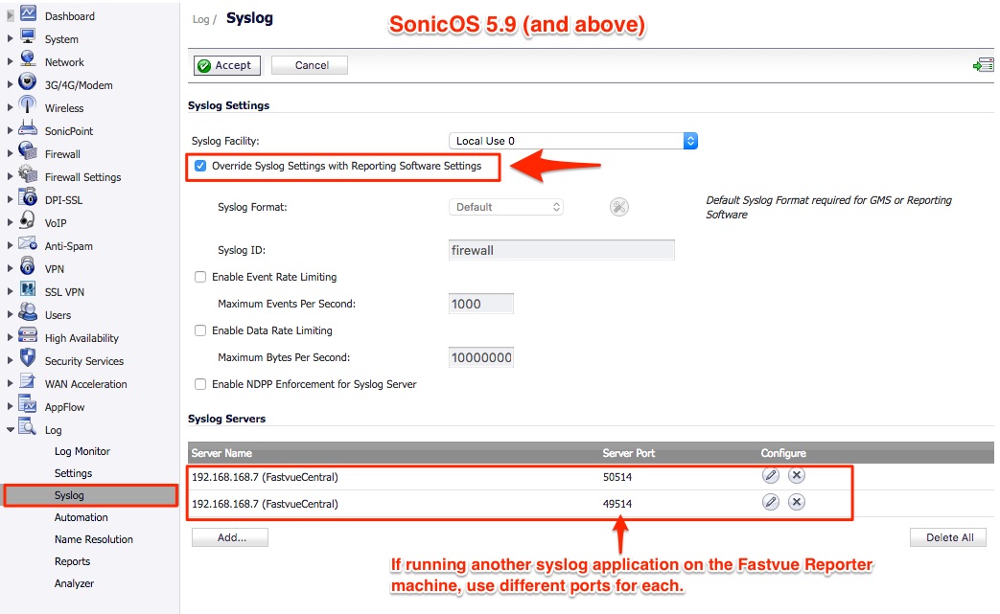Viewport: 1000px width, 614px height.
Task: Open the Reports submenu item
Action: 72,561
